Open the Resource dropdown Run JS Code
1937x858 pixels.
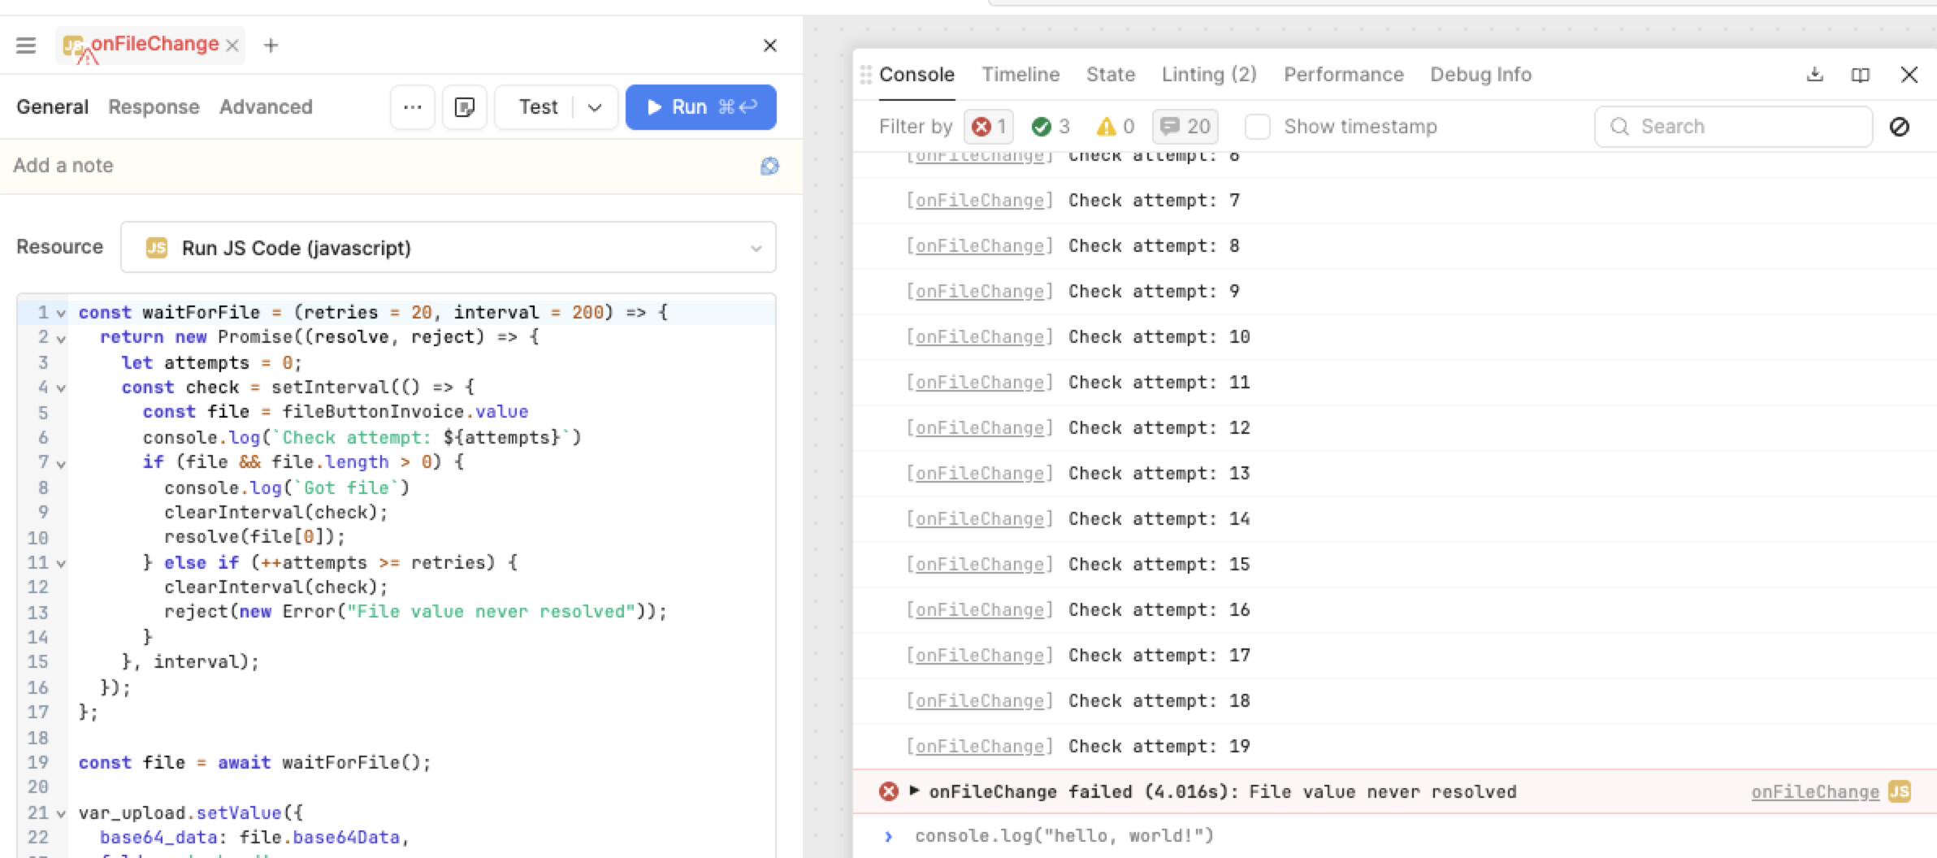pos(448,248)
